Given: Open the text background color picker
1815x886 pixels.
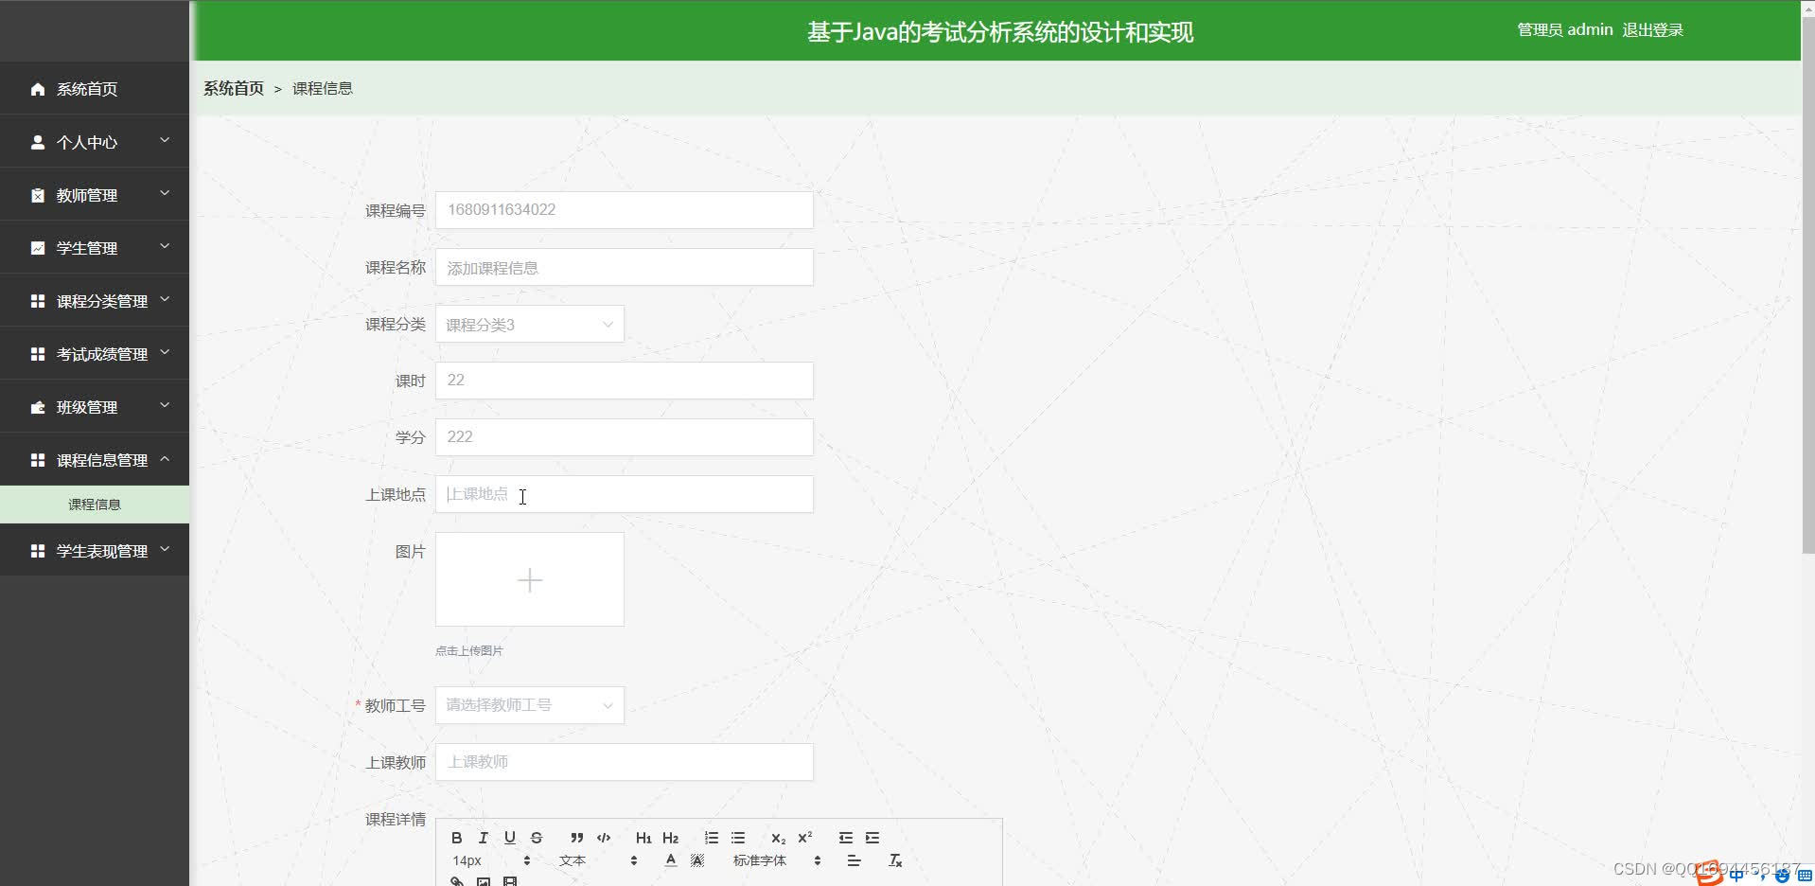Looking at the screenshot, I should coord(697,860).
